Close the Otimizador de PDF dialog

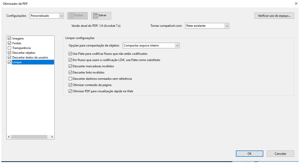296,4
